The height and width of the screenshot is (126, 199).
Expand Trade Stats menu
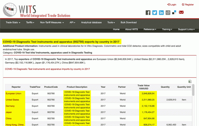coord(13,22)
